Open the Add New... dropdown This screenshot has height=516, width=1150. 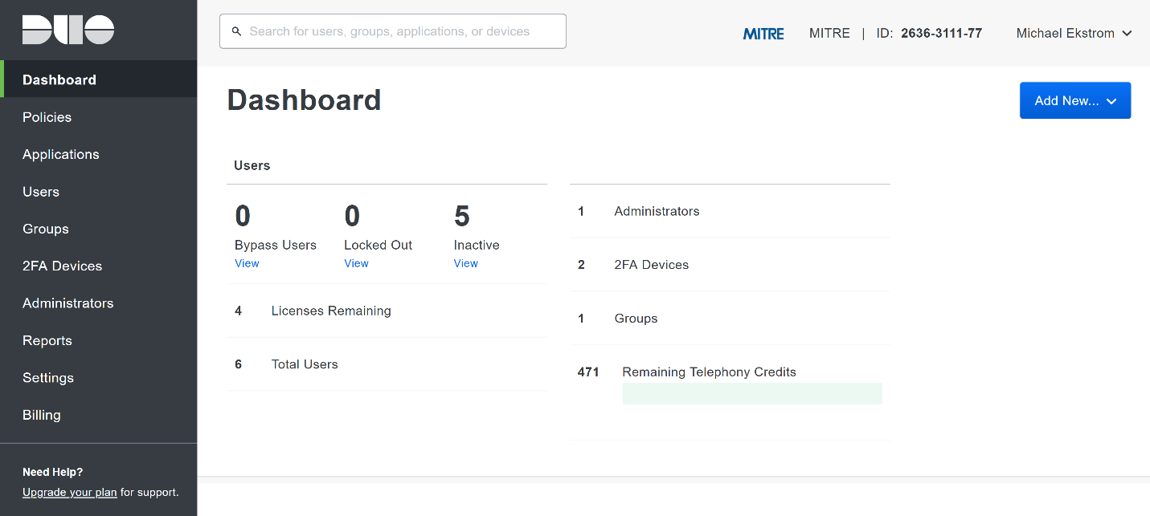[x=1074, y=100]
